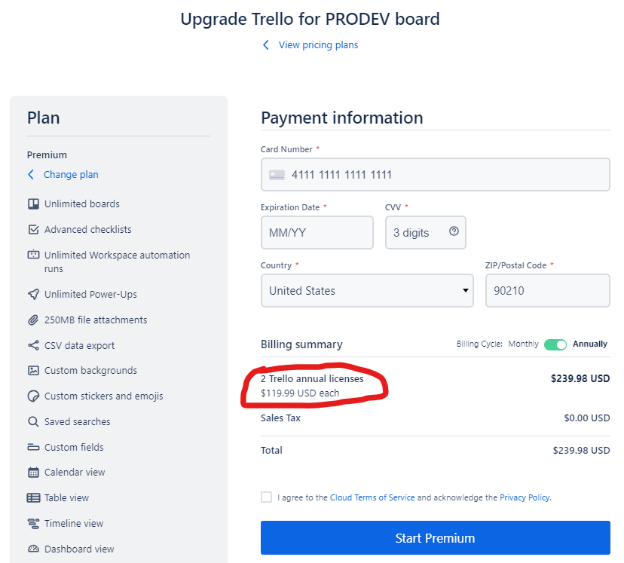624x563 pixels.
Task: Click the Card Number field
Action: (436, 174)
